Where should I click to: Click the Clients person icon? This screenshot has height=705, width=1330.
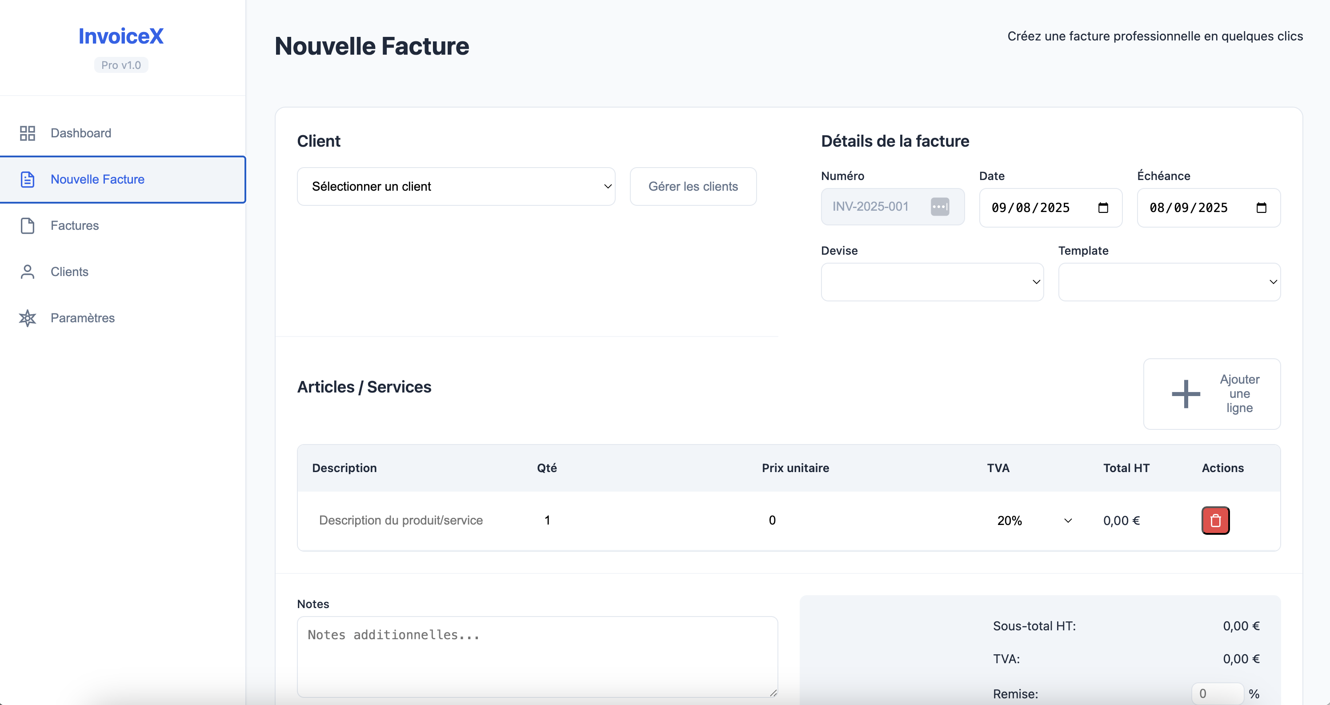[28, 272]
